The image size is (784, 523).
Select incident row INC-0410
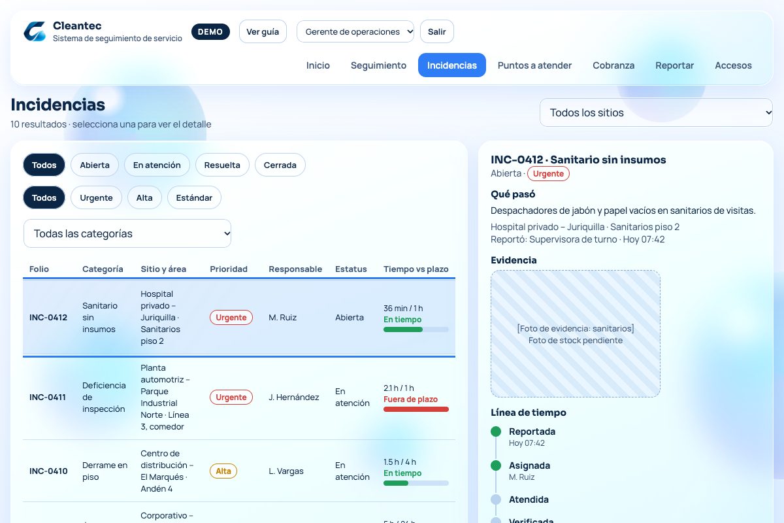click(239, 471)
